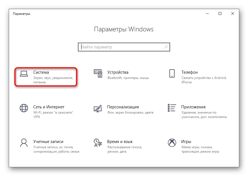Image resolution: width=248 pixels, height=176 pixels.
Task: Click the magnifier search icon
Action: click(x=166, y=47)
